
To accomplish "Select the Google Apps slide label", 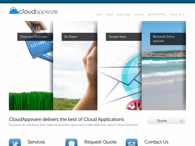I will pyautogui.click(x=124, y=37).
